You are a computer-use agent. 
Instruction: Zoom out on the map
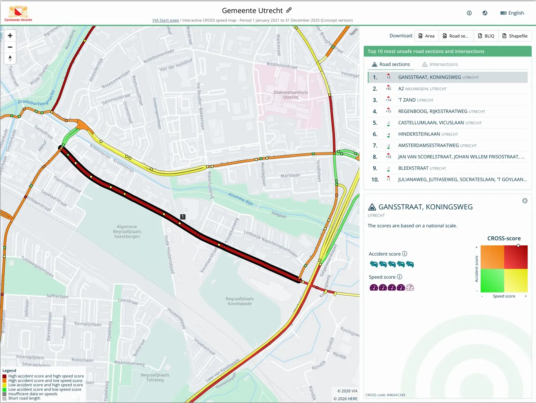(10, 47)
